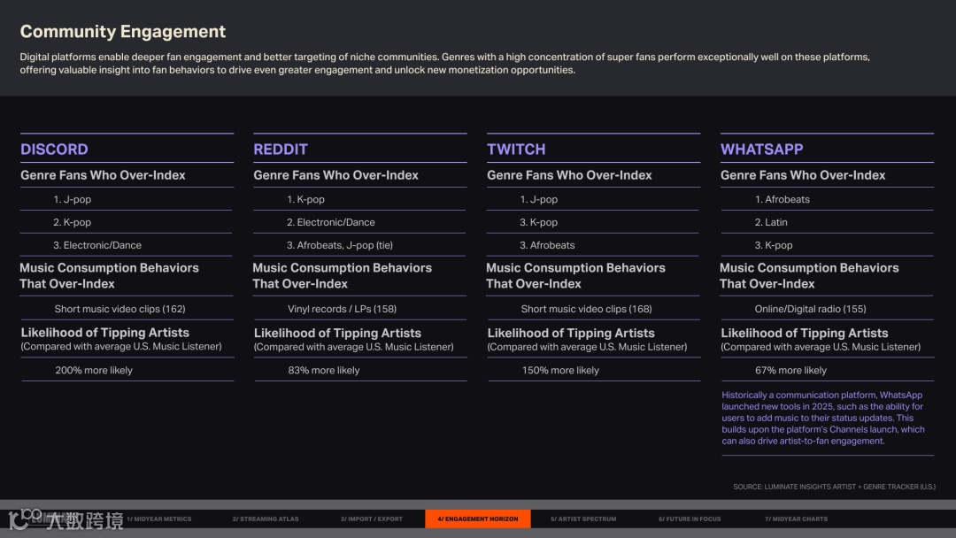
Task: Click the WhatsApp description paragraph
Action: tap(823, 418)
